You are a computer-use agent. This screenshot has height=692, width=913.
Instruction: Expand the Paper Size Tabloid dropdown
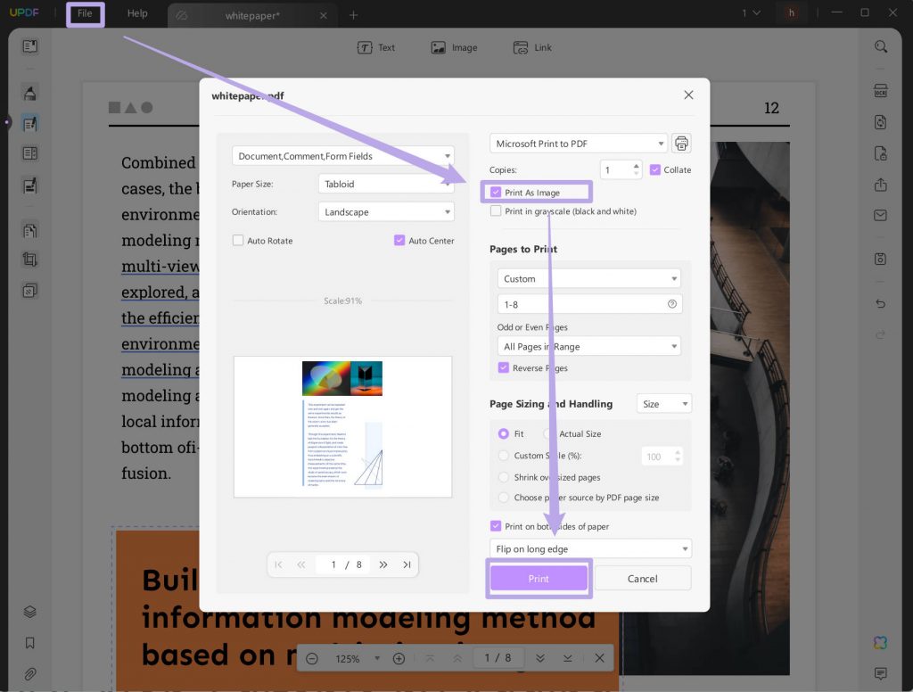click(386, 184)
